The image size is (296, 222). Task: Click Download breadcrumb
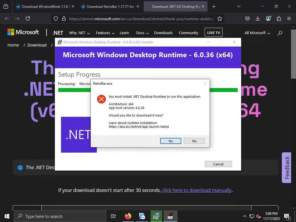click(x=37, y=45)
